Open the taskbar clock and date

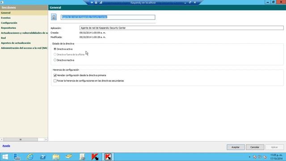click(276, 157)
